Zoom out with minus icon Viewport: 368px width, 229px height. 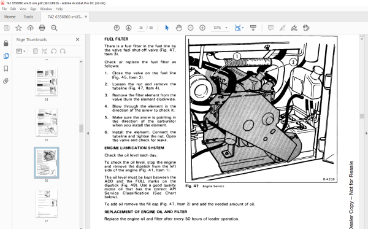click(191, 28)
